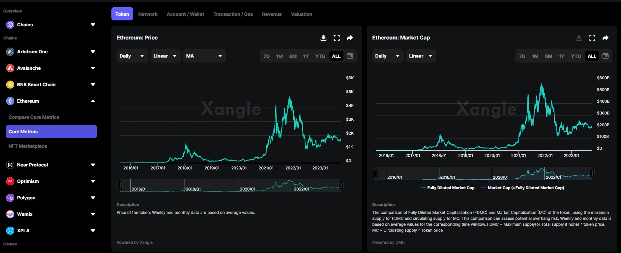Select YTD range on Market Cap chart
The height and width of the screenshot is (253, 621).
(576, 56)
